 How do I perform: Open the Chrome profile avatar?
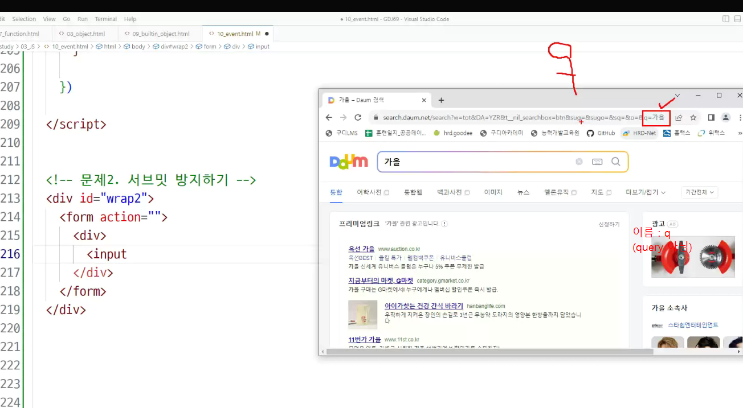(x=726, y=117)
